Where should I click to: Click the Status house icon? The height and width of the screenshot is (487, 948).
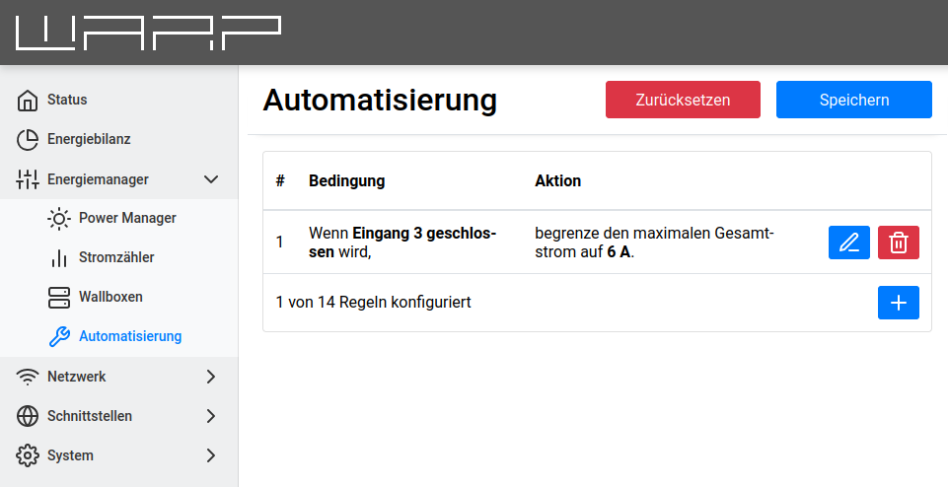tap(29, 100)
